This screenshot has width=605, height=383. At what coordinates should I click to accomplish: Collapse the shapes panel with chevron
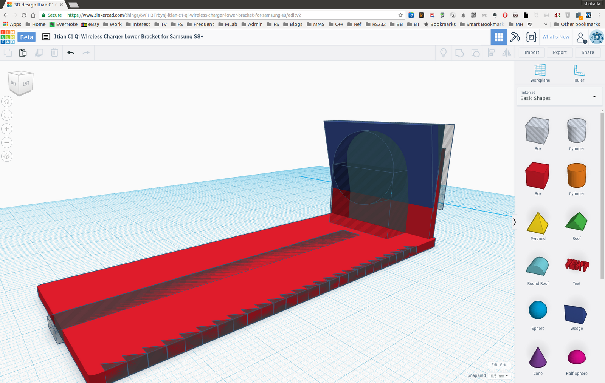(514, 222)
